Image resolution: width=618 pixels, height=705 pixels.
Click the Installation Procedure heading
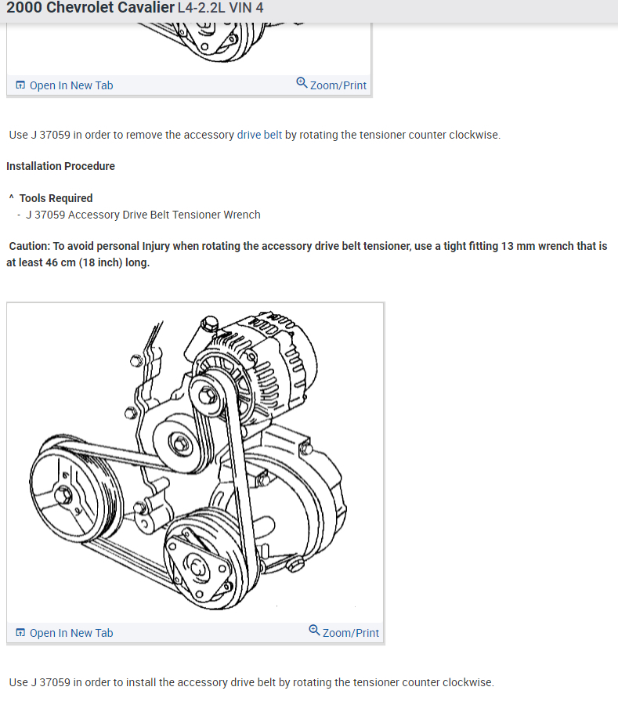[x=60, y=166]
